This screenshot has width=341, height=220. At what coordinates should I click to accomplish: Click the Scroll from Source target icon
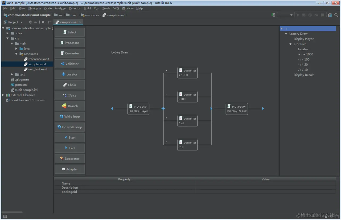31,22
